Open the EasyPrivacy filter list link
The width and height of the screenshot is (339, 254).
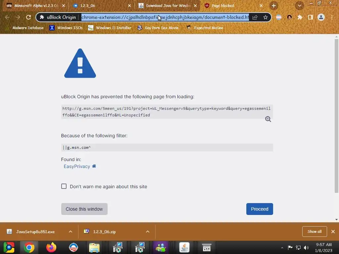point(77,167)
